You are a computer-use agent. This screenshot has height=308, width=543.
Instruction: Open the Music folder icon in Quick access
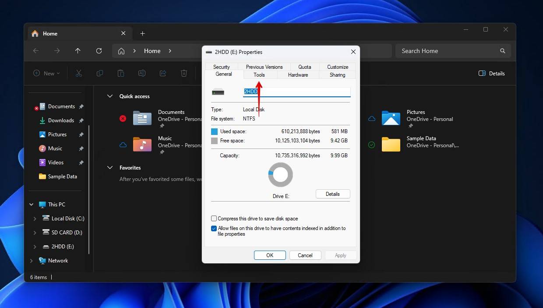coord(142,144)
